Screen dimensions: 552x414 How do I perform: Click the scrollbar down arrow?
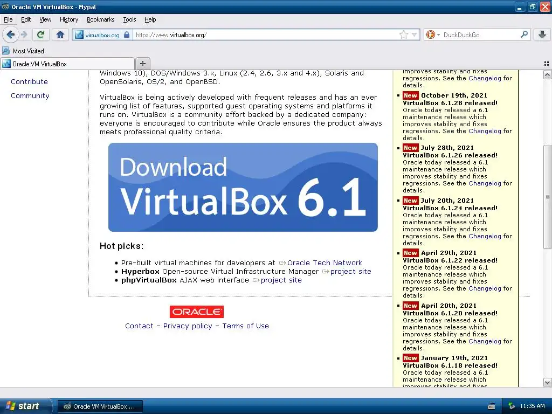(x=547, y=382)
